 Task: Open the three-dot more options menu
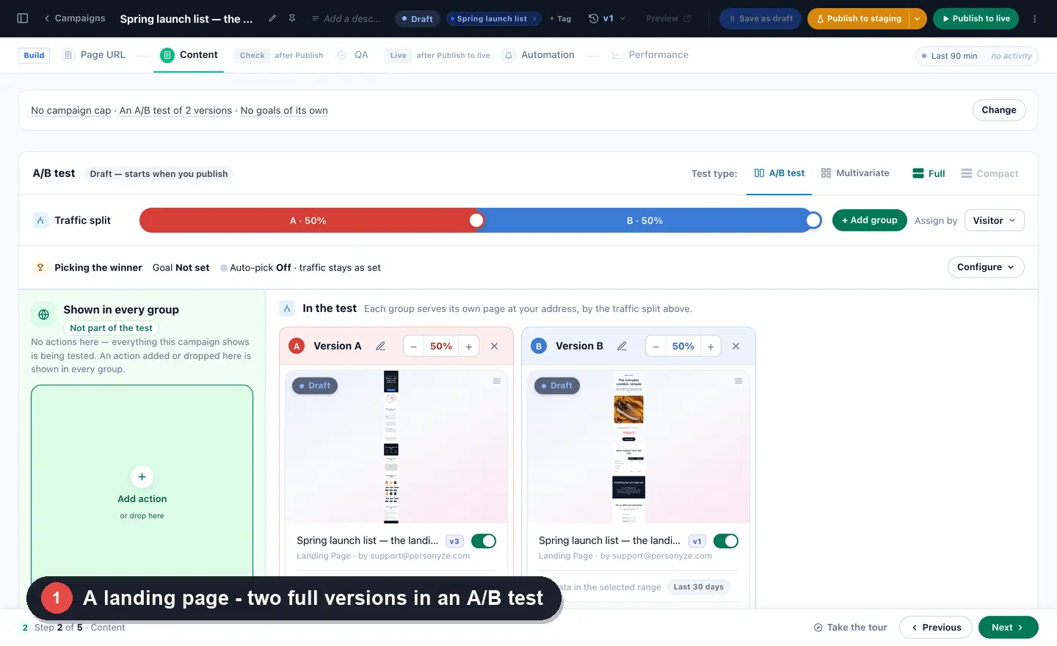tap(1035, 18)
